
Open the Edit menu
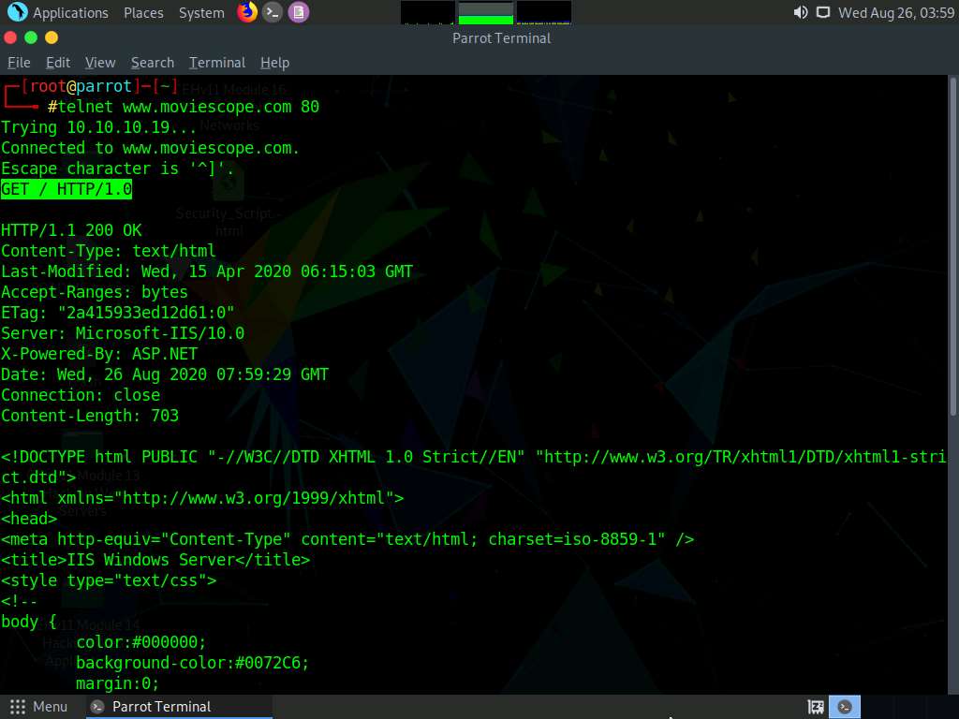point(58,63)
